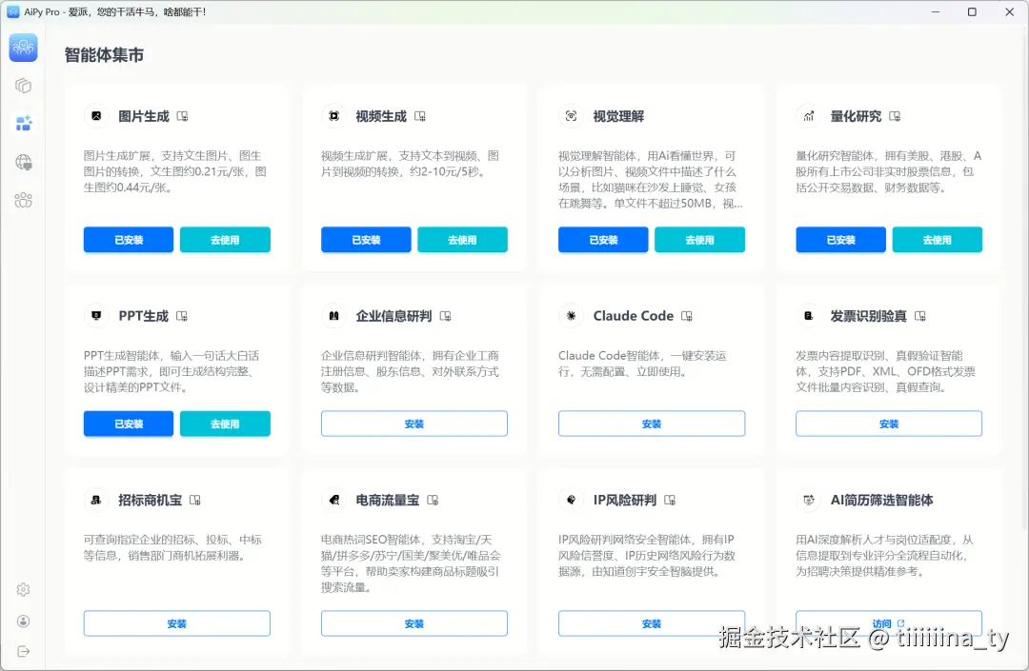Open details icon next to 图片生成

point(182,117)
